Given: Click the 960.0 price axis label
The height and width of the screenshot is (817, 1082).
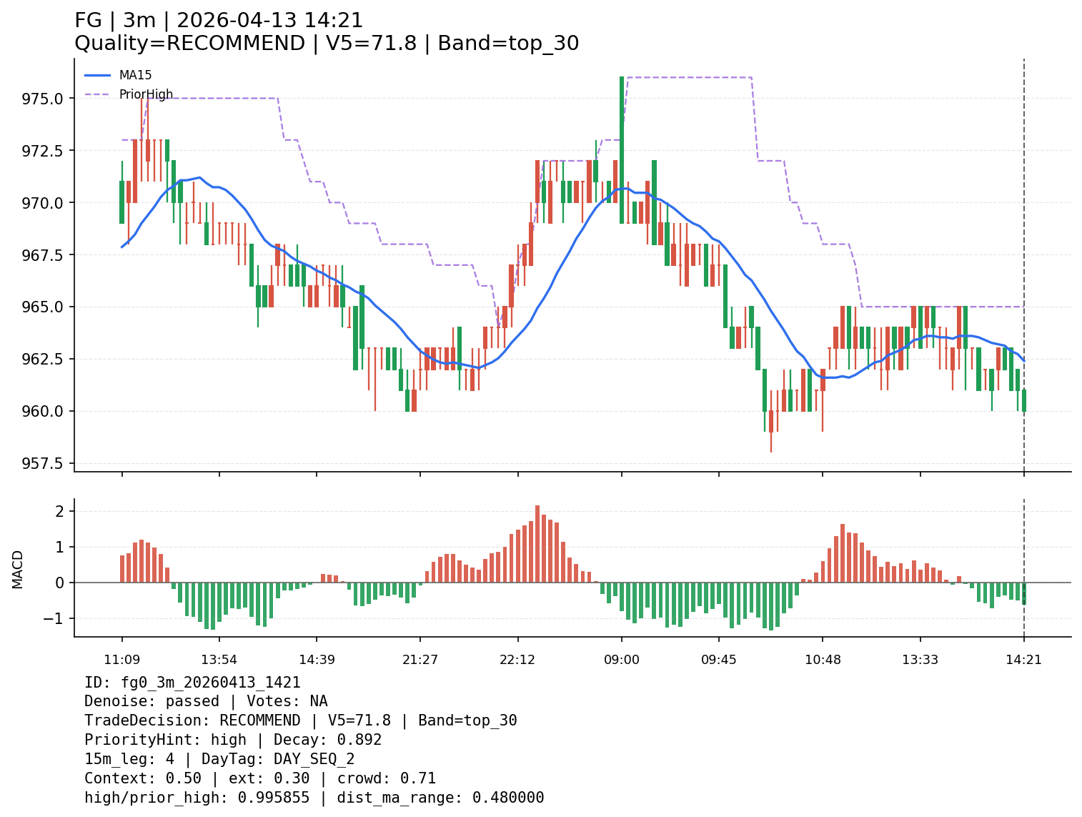Looking at the screenshot, I should pos(44,411).
